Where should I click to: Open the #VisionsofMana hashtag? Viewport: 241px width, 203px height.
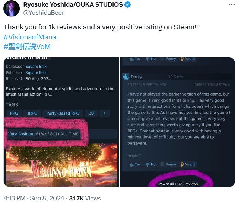click(x=30, y=38)
